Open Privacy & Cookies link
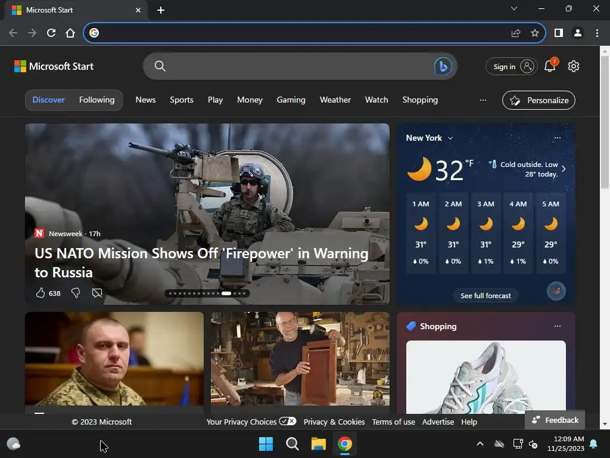 point(334,422)
